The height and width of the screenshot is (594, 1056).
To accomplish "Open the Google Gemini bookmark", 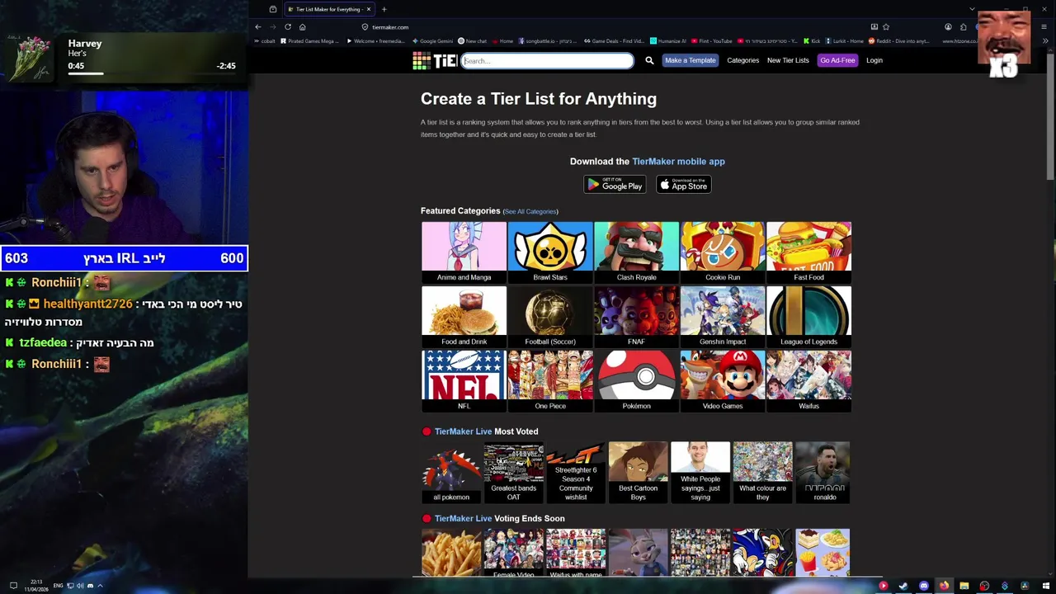I will click(x=432, y=40).
